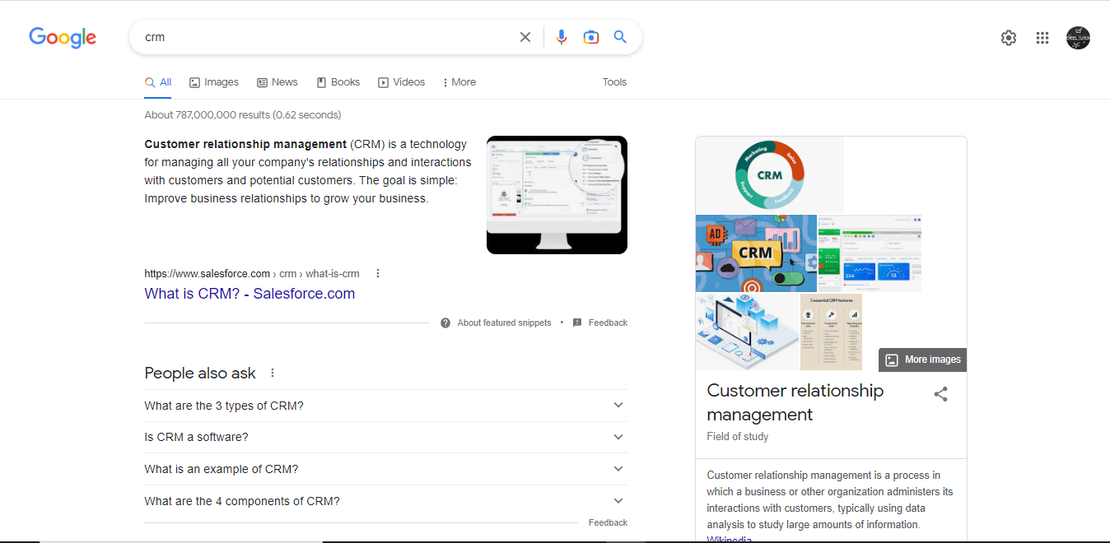Image resolution: width=1110 pixels, height=543 pixels.
Task: Click the feedback flag icon under snippet
Action: pyautogui.click(x=577, y=323)
